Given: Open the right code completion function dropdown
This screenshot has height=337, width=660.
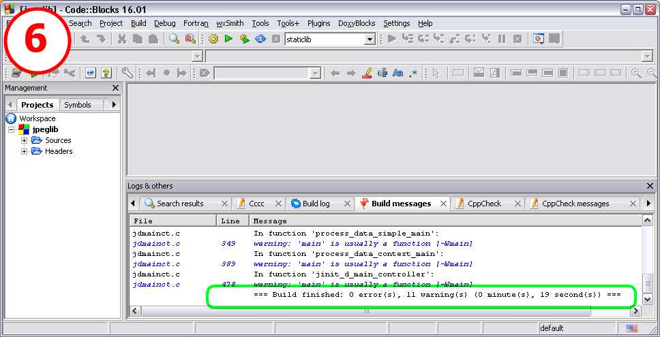Looking at the screenshot, I should [647, 56].
